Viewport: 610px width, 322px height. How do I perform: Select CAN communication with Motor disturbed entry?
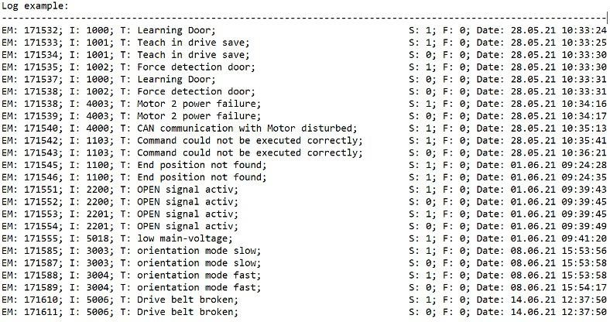click(304, 128)
